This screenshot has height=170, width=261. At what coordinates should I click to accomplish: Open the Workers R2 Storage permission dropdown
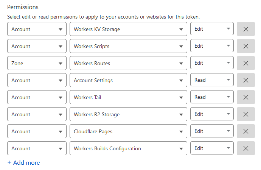click(x=128, y=114)
